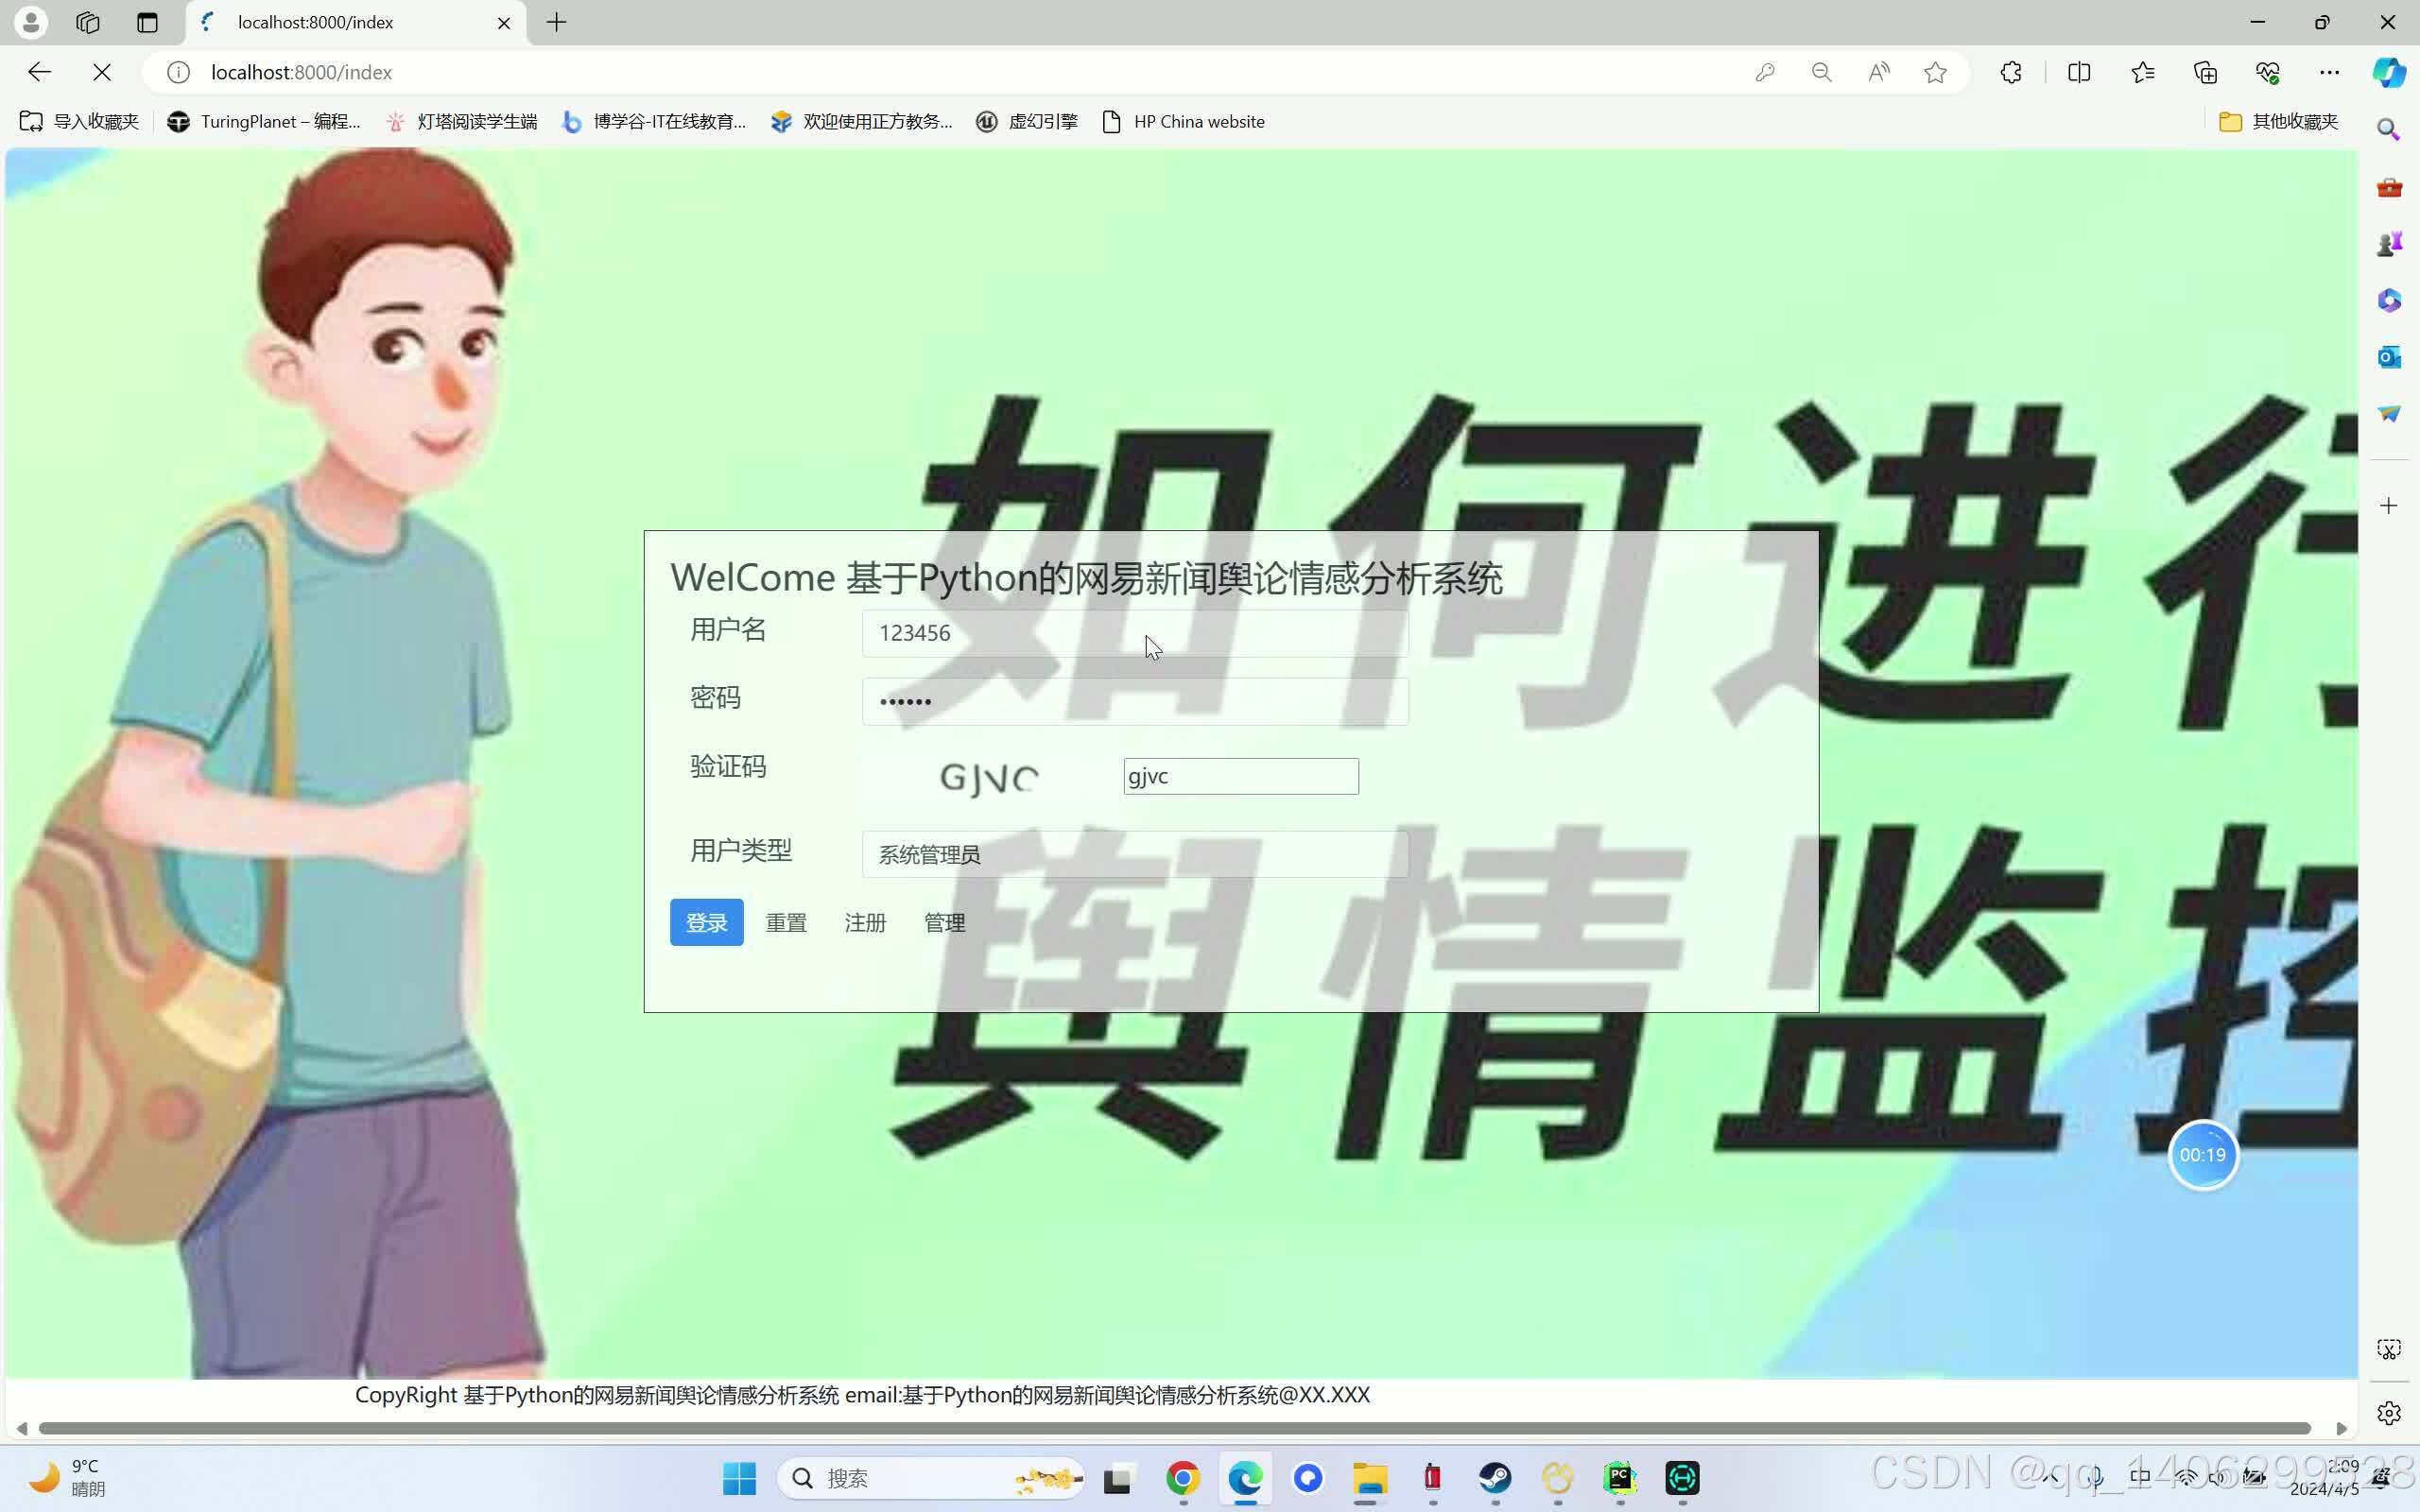Open browser Settings and more menu

2329,72
